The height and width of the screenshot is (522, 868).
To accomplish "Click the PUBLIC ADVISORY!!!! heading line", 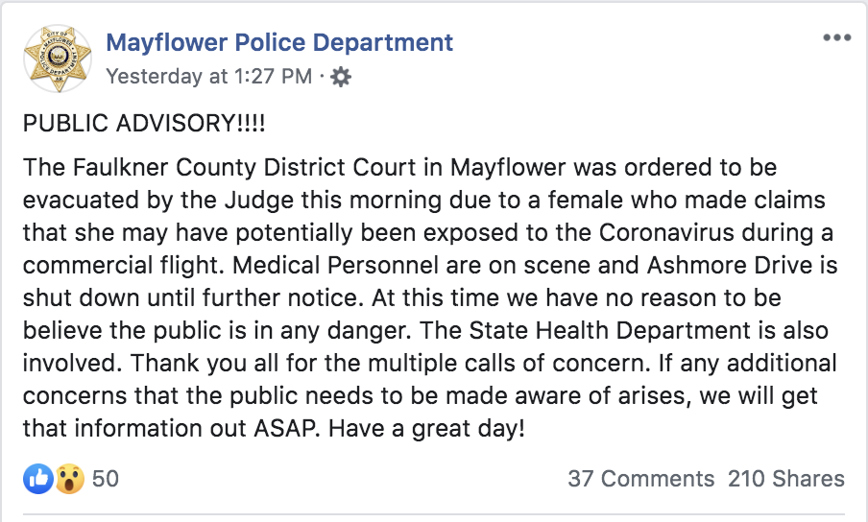I will (x=144, y=126).
